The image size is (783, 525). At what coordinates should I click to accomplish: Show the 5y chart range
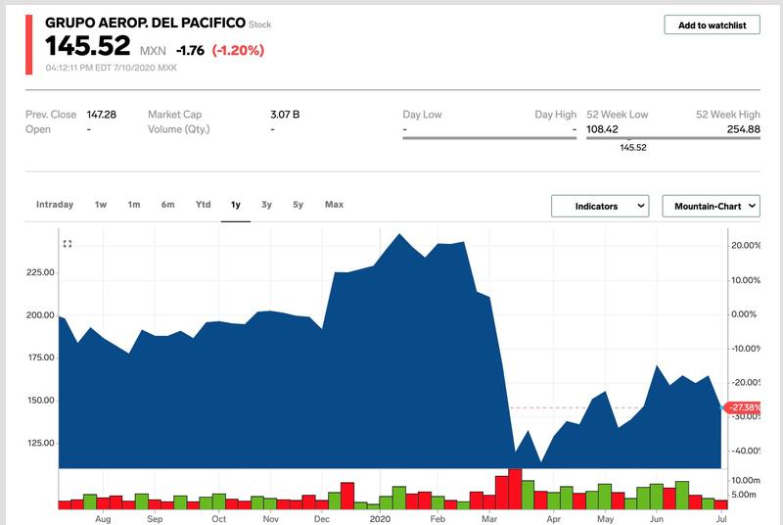tap(299, 205)
